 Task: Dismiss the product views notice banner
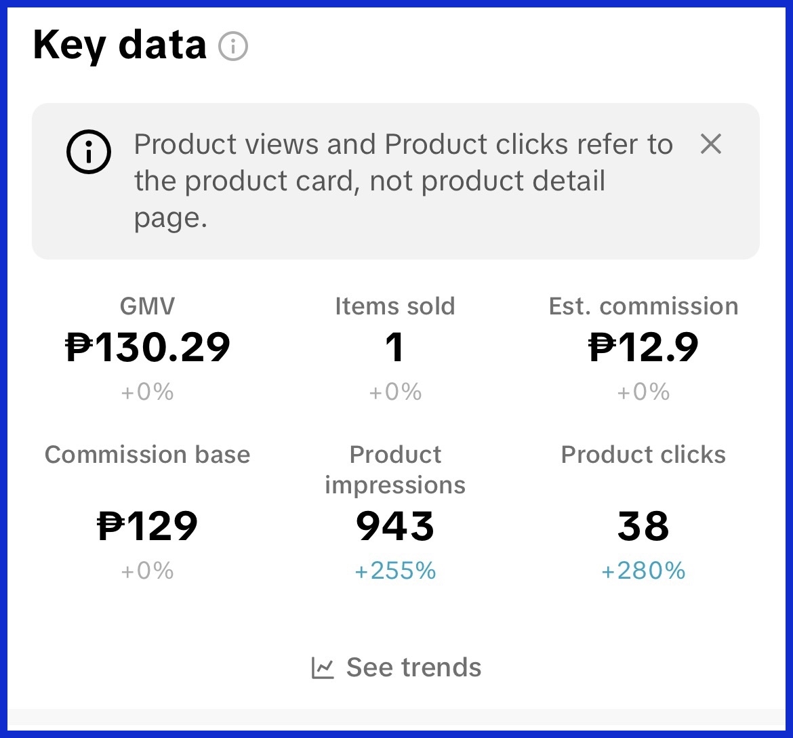click(x=710, y=144)
